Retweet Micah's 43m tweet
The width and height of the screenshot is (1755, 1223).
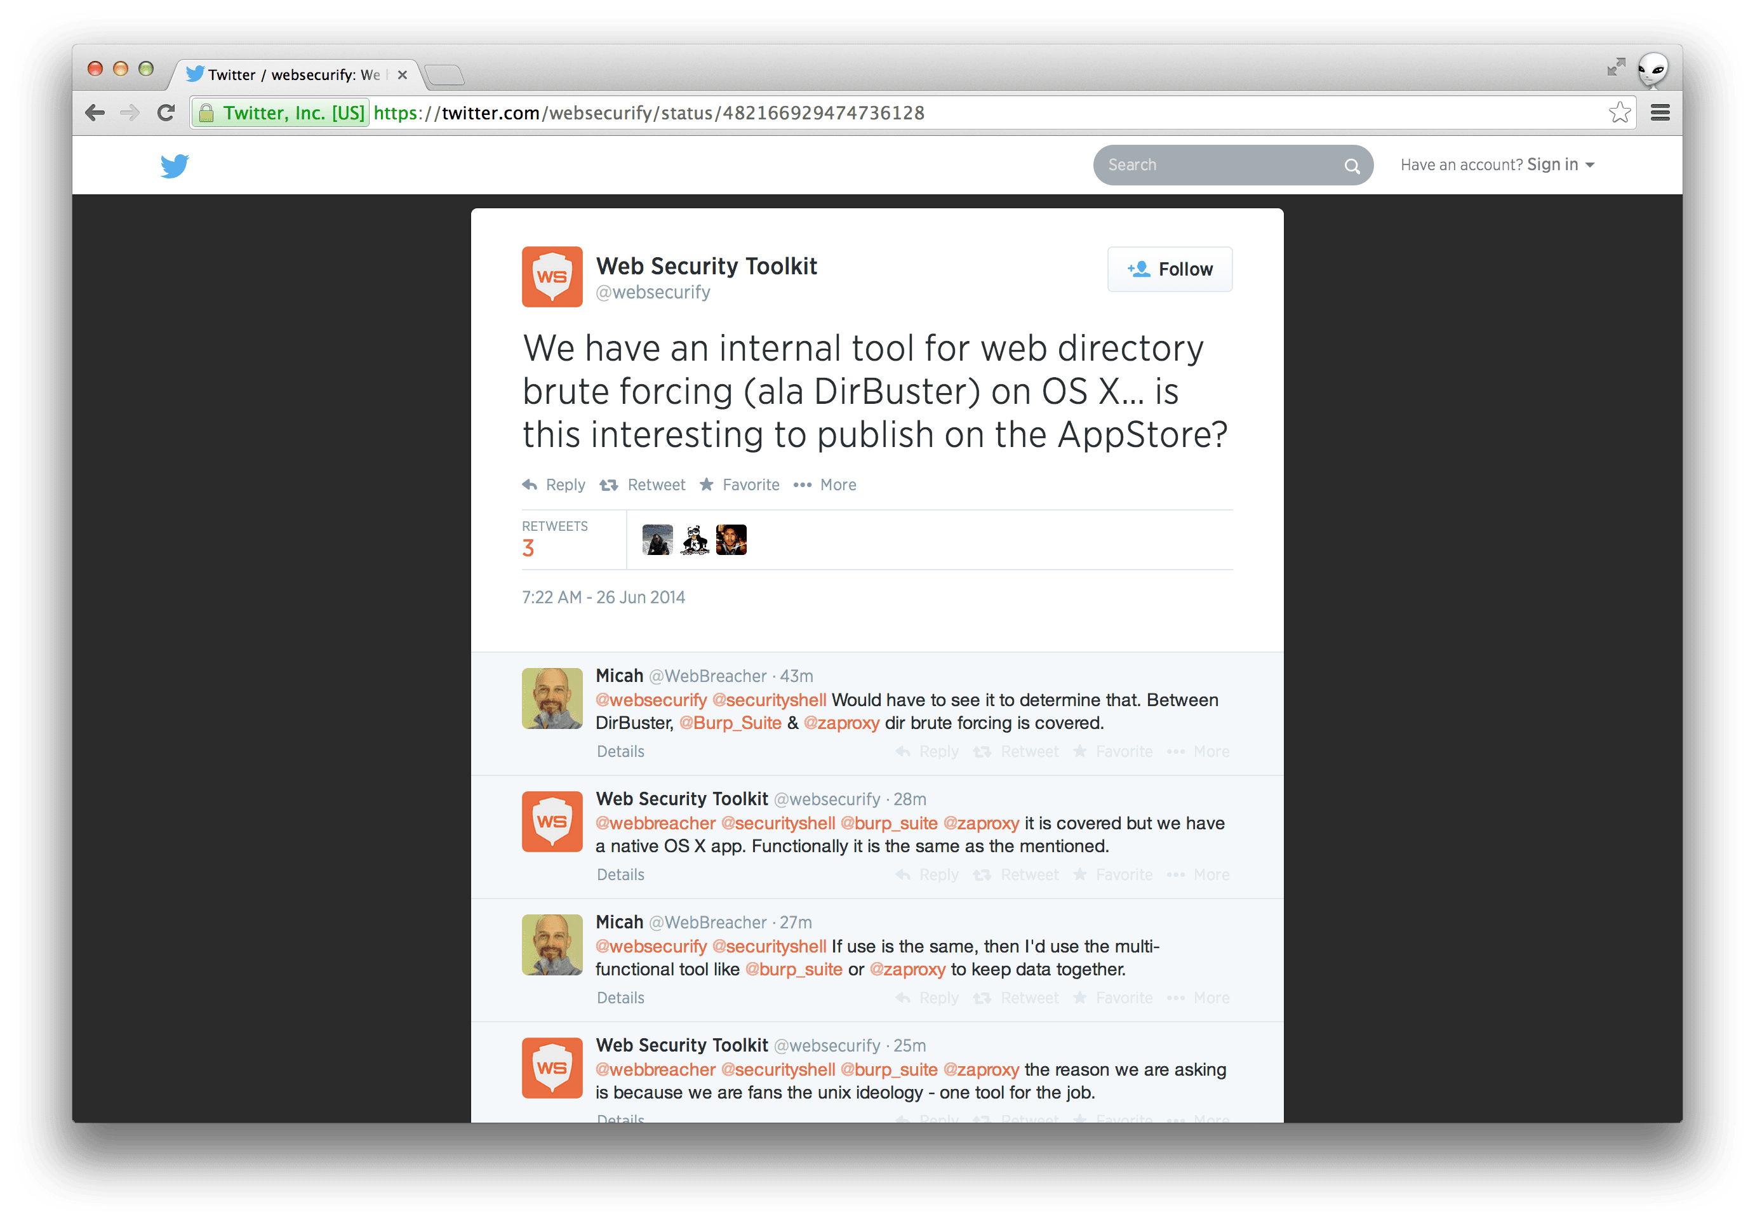[1016, 751]
